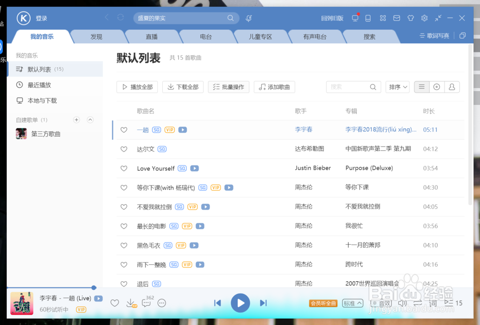
Task: Open the 有声电台 tab
Action: pos(315,37)
